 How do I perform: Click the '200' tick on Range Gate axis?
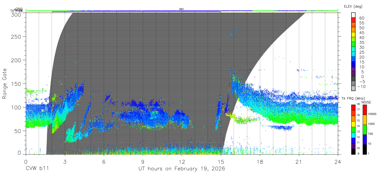coord(16,60)
